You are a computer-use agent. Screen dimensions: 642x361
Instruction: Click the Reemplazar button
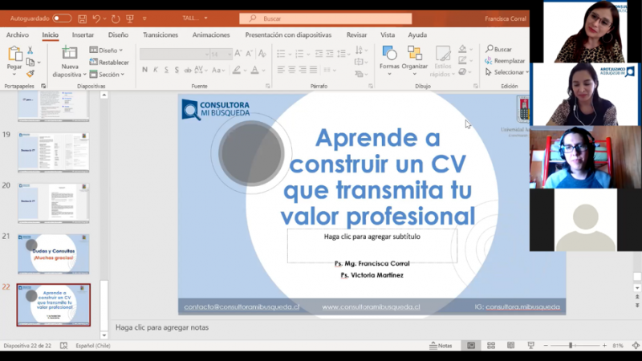click(505, 61)
